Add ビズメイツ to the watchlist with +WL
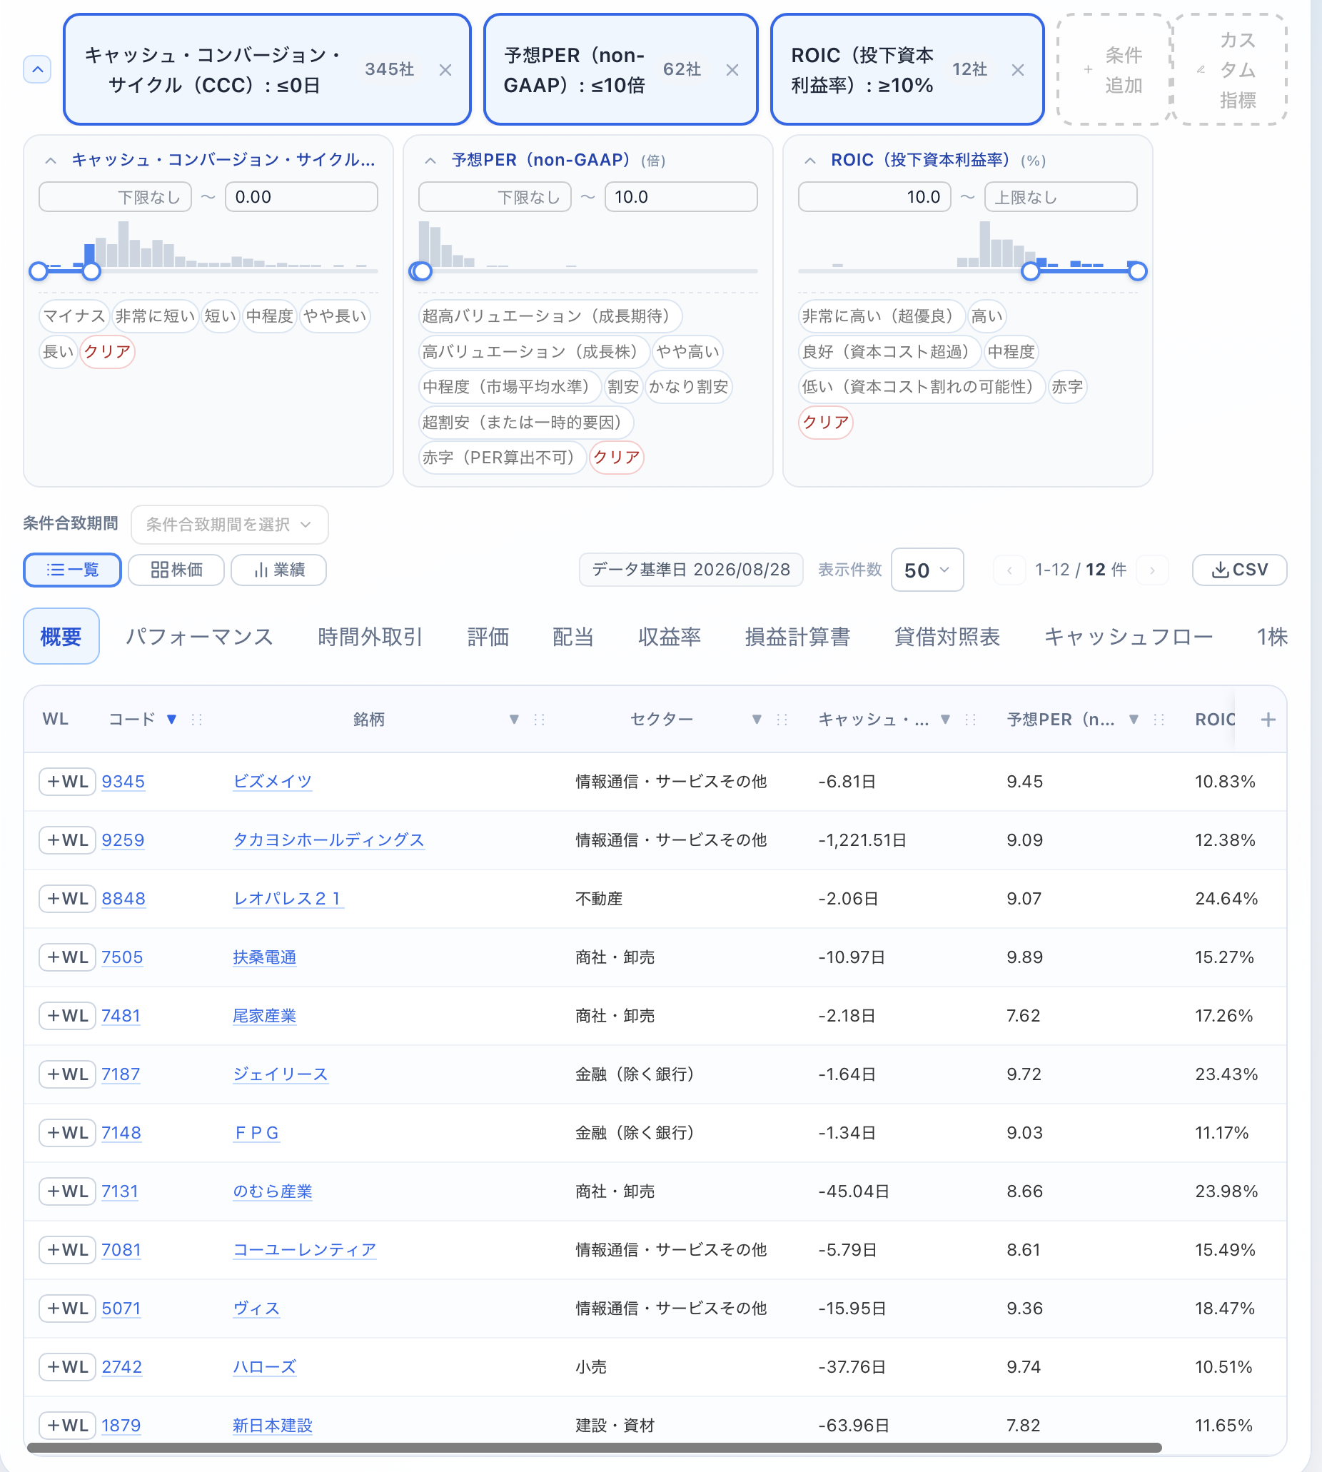This screenshot has height=1472, width=1322. pos(68,782)
